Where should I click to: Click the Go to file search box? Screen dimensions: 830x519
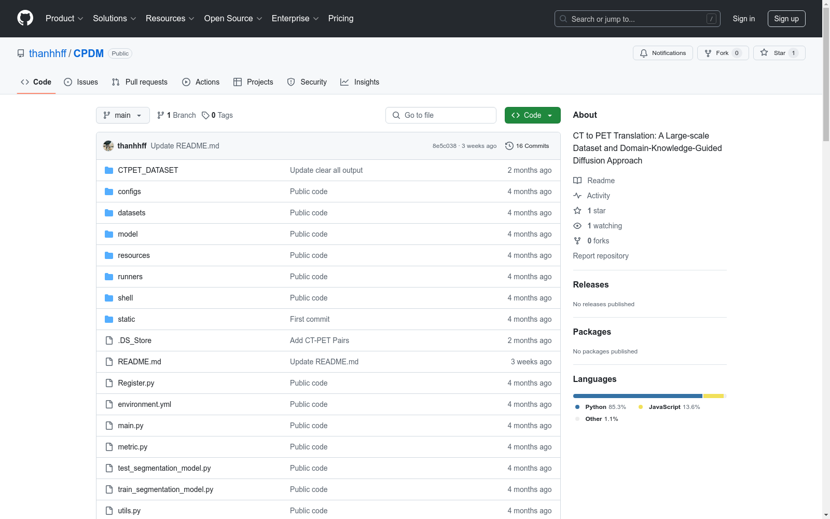[441, 115]
